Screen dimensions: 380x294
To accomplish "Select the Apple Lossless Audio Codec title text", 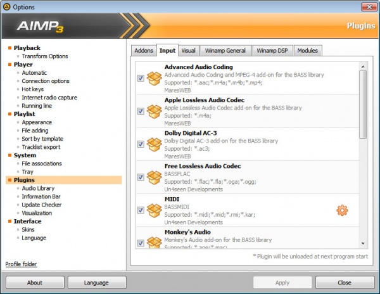I will (205, 100).
